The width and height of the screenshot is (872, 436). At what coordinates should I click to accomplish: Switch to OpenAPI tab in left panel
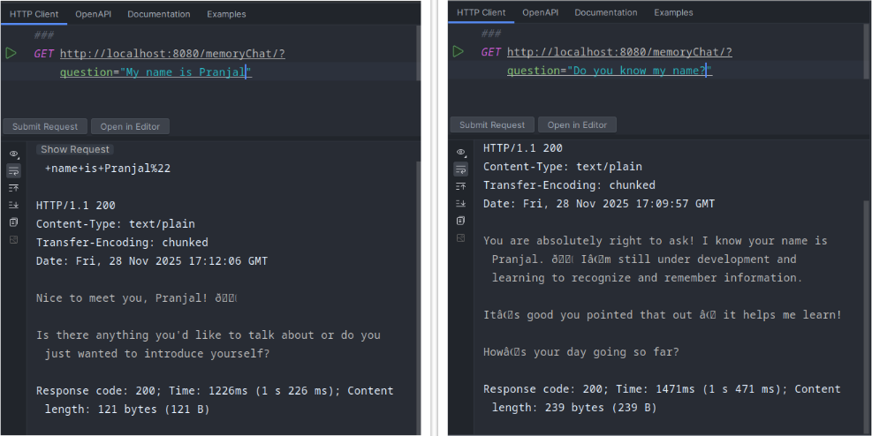(x=94, y=14)
